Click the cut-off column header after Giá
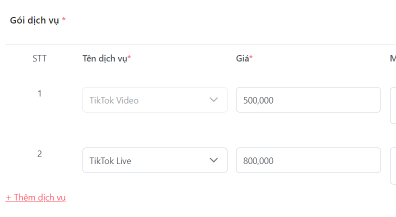Image resolution: width=396 pixels, height=217 pixels. [x=393, y=58]
